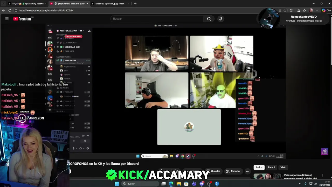Click the Windows taskbar Buscar search box
This screenshot has width=332, height=187.
(x=140, y=184)
